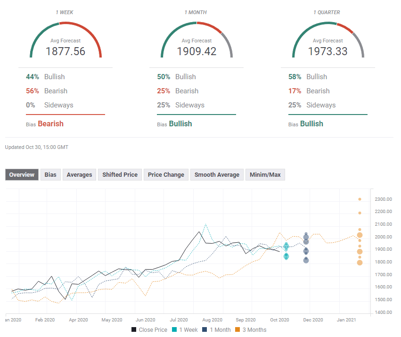Click the lowest dark blue 1 Month dot
Viewport: 401px width, 337px height.
pos(306,260)
